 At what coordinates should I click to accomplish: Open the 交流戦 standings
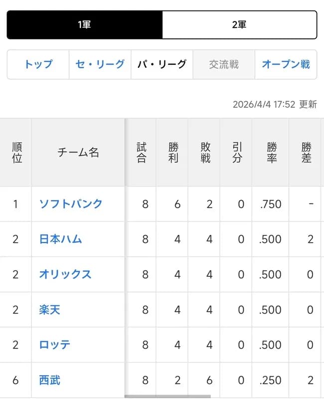tap(223, 64)
